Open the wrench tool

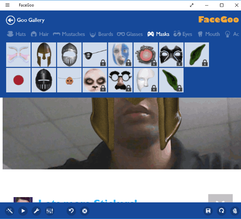36,211
